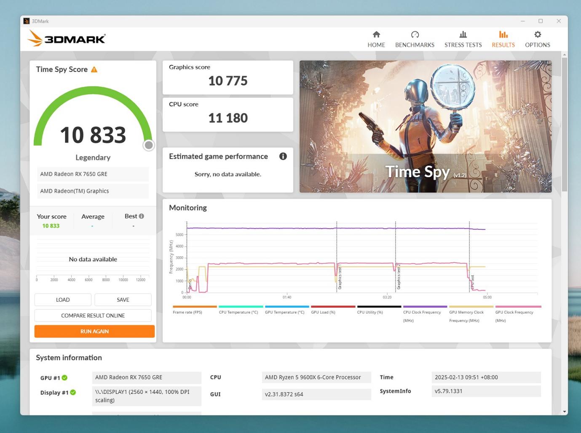Toggle the CPU Temperature legend entry
This screenshot has width=581, height=433.
click(x=241, y=310)
